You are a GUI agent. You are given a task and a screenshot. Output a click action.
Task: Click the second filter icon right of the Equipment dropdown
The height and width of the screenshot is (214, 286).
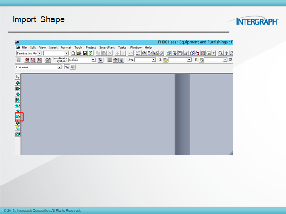click(73, 67)
